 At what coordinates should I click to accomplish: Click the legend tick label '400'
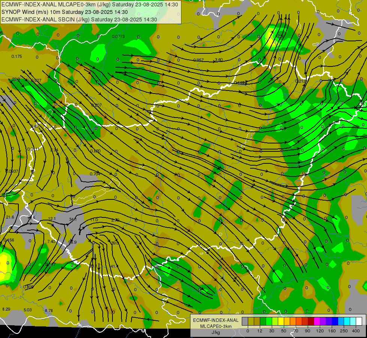click(356, 331)
